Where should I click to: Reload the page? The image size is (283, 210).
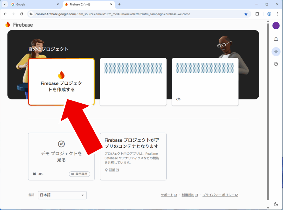(x=21, y=14)
